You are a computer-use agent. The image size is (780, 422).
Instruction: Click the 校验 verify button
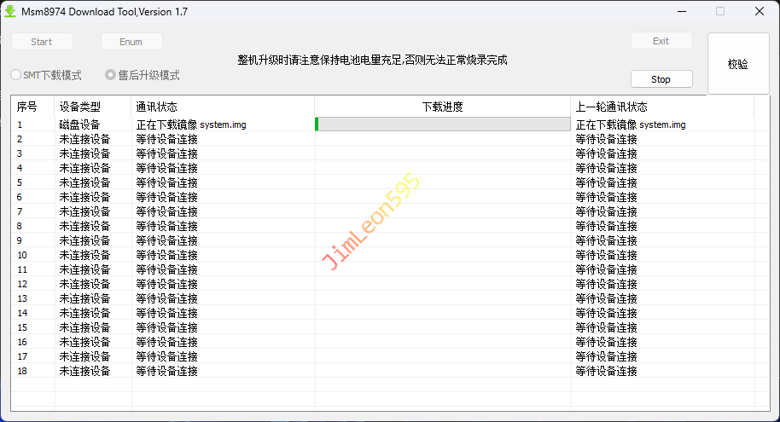[737, 64]
